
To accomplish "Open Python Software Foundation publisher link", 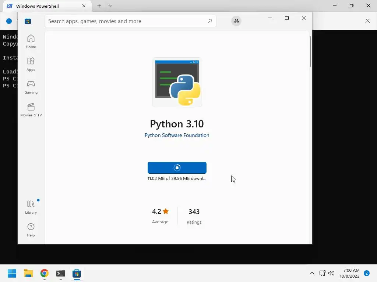I will pyautogui.click(x=177, y=135).
